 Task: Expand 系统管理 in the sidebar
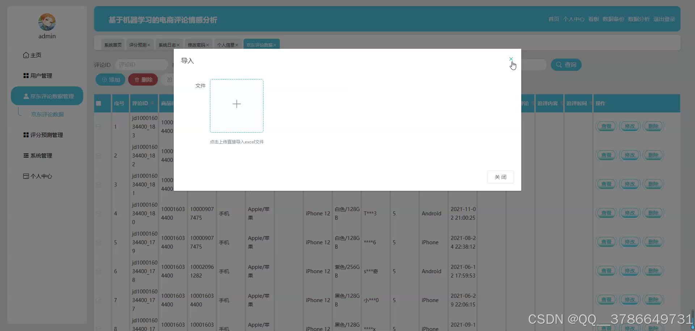coord(38,156)
